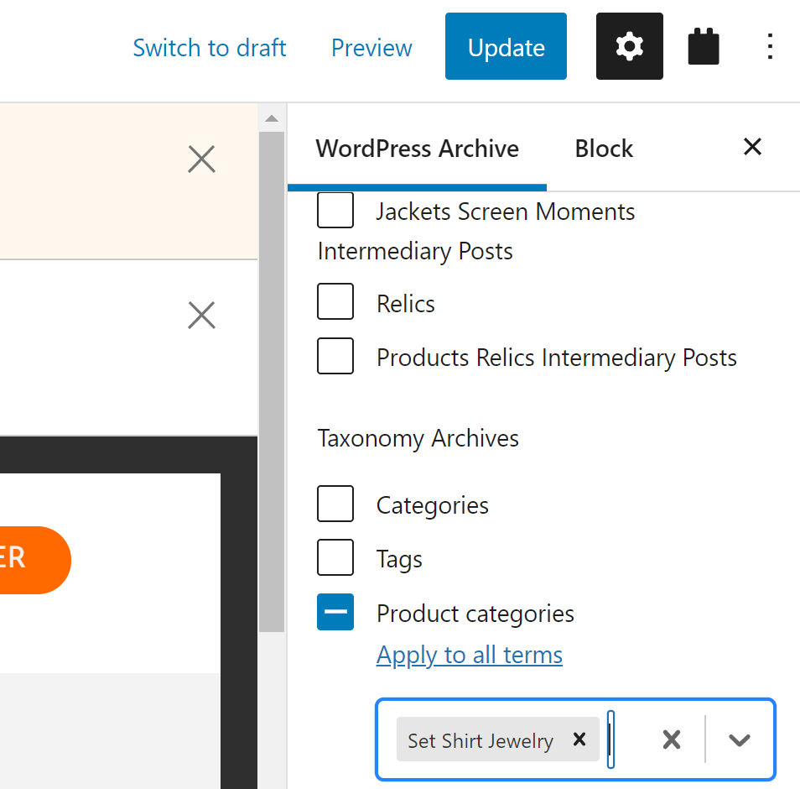Viewport: 800px width, 789px height.
Task: Expand the product category terms dropdown
Action: [740, 739]
